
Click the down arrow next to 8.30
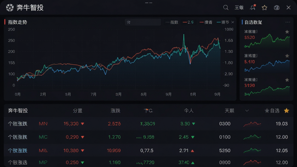193,124
